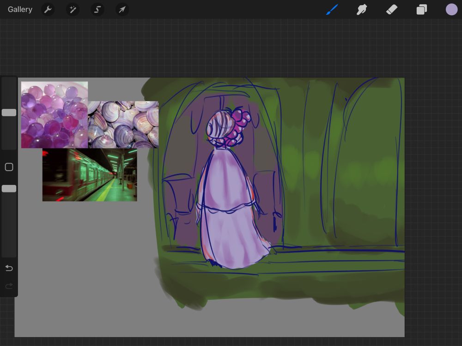This screenshot has width=462, height=346.
Task: Open the lavender active color swatch
Action: click(x=451, y=9)
